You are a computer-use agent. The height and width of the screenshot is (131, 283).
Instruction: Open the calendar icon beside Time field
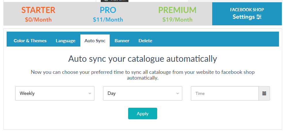[x=264, y=93]
